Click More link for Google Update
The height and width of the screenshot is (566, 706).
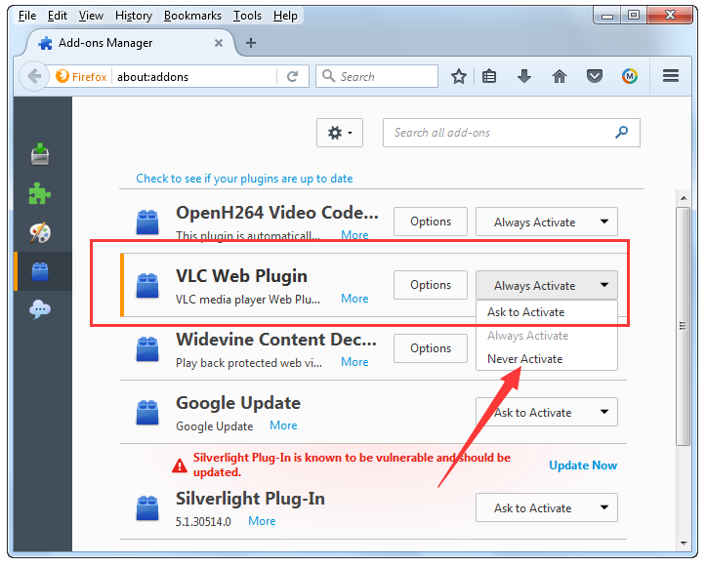[283, 425]
